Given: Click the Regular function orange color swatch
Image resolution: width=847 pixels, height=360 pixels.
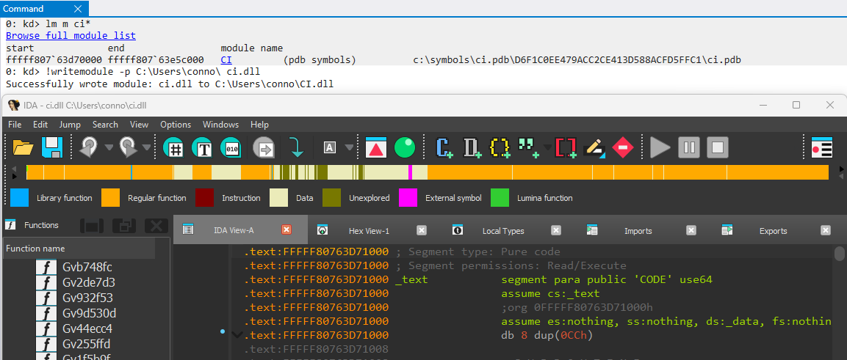Looking at the screenshot, I should 111,198.
